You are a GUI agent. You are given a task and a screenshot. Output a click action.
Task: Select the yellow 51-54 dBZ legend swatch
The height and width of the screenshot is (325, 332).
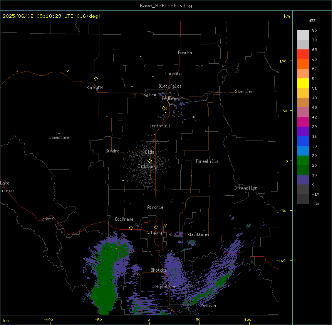(303, 83)
